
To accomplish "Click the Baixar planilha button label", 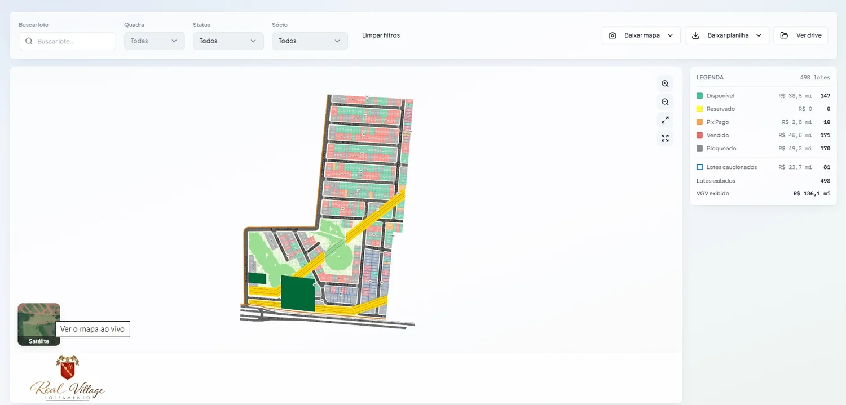I will 728,35.
